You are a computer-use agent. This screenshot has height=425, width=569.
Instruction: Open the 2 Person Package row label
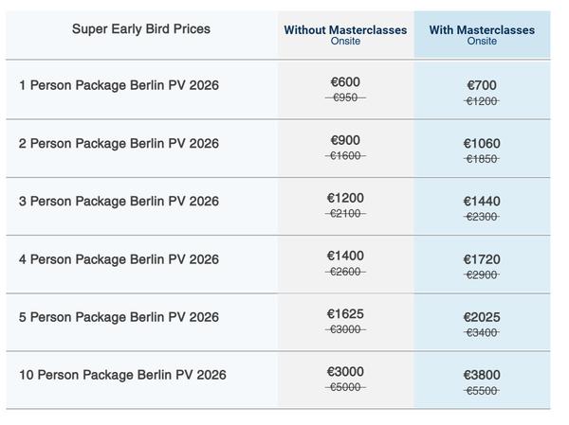119,144
